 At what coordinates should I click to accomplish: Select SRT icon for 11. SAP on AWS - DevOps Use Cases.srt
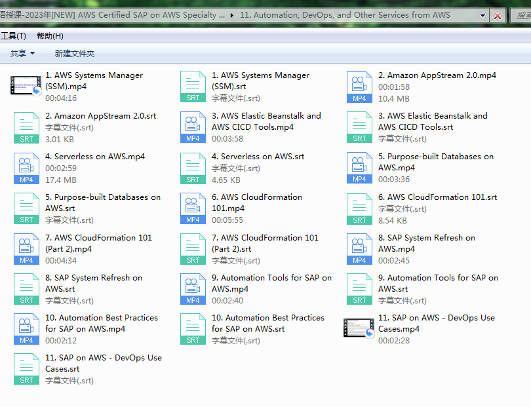26,369
